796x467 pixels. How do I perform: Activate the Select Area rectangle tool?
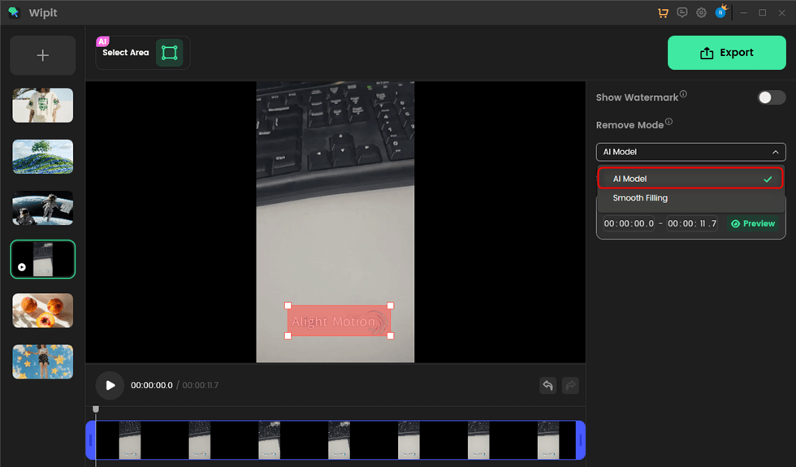[169, 53]
